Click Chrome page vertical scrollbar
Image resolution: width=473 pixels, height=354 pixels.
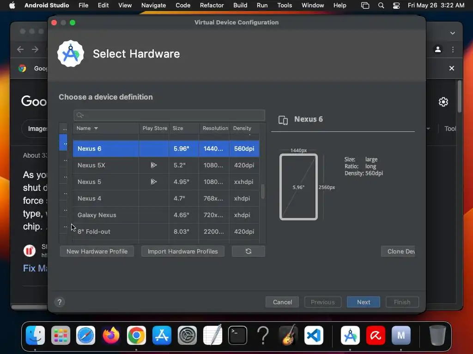[460, 96]
